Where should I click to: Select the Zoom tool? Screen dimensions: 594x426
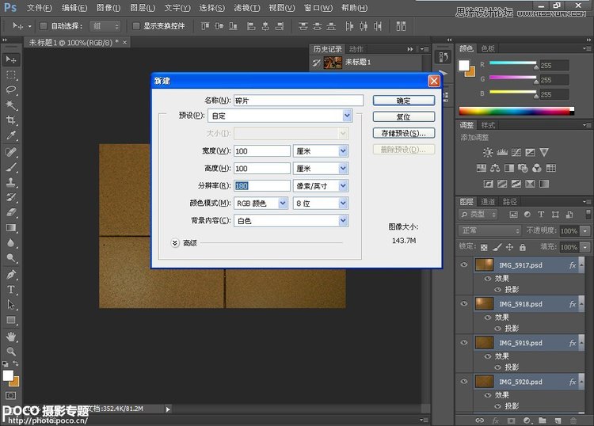pyautogui.click(x=11, y=352)
